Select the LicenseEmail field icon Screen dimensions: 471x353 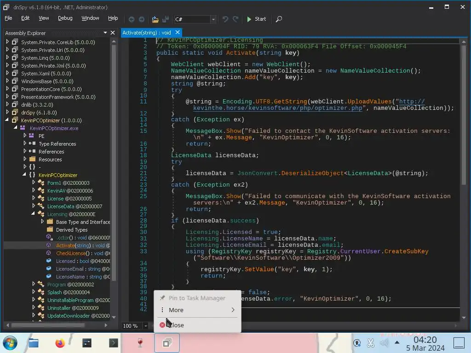coord(49,268)
